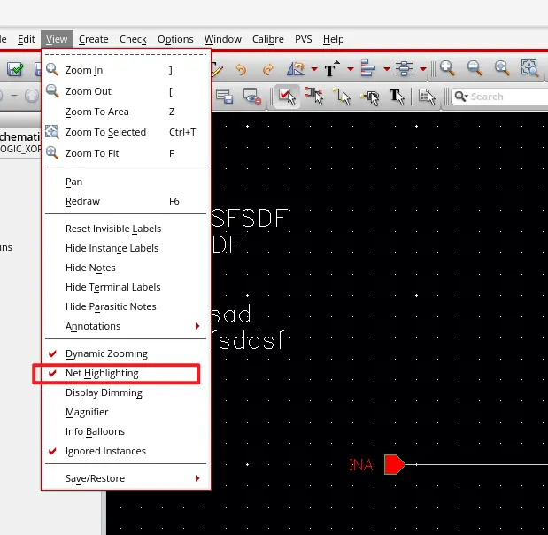Click the INA pin label text
The image size is (548, 535).
[x=361, y=465]
